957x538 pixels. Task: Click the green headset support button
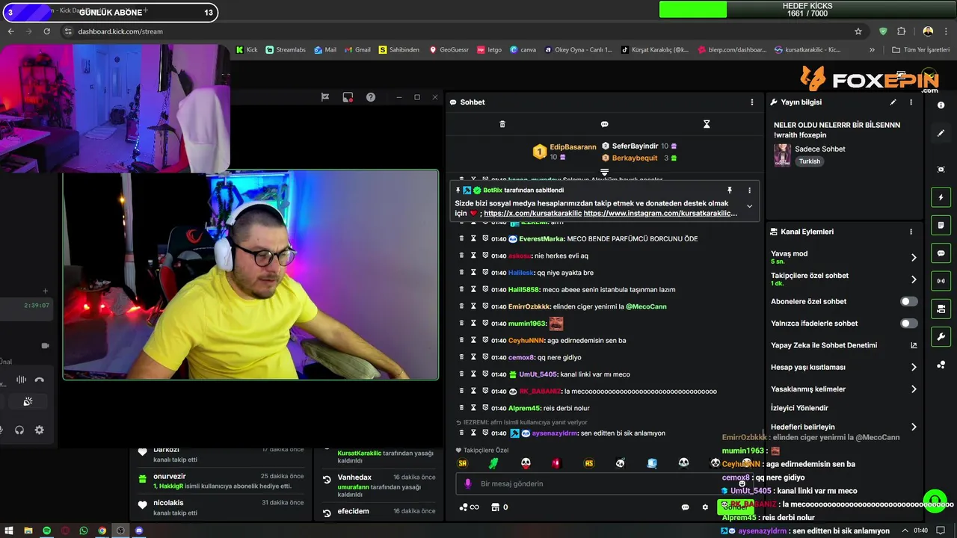pyautogui.click(x=935, y=501)
